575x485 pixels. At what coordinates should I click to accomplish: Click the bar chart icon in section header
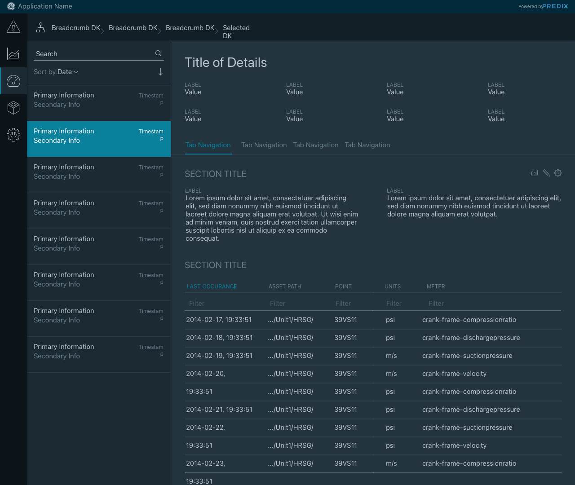click(x=535, y=173)
